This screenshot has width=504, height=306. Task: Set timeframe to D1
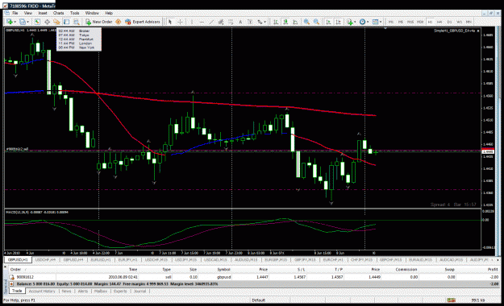point(449,22)
